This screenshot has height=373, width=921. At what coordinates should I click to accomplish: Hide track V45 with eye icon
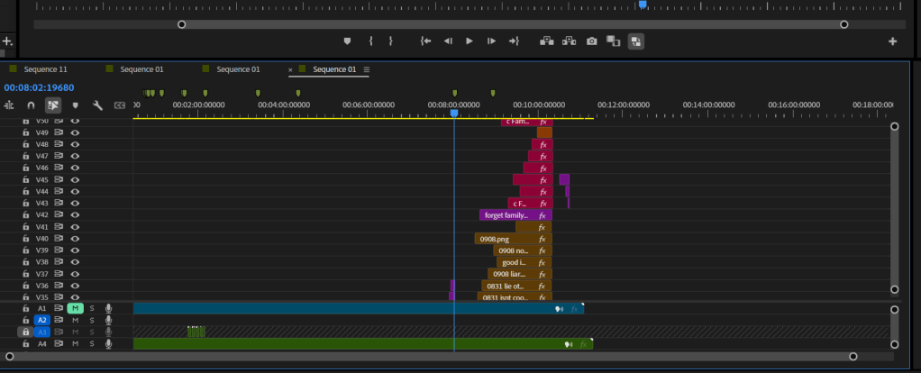[x=76, y=179]
